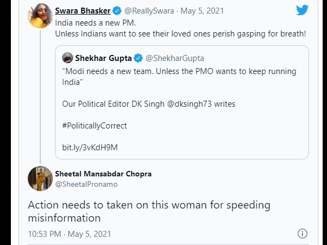Click the tweet info circle icon
327x245 pixels.
(x=302, y=233)
